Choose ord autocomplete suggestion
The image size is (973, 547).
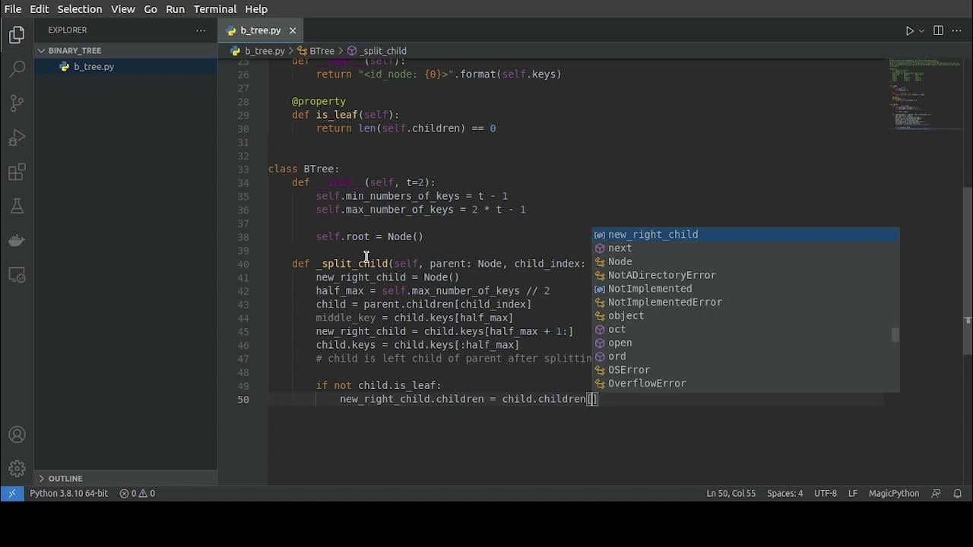pos(746,357)
